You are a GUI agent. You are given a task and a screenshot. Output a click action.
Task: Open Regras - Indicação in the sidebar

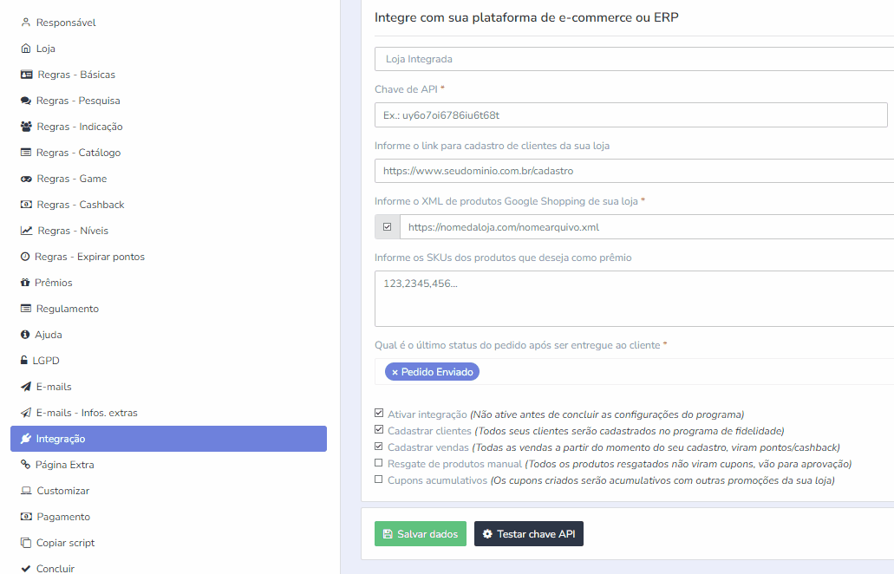(168, 127)
